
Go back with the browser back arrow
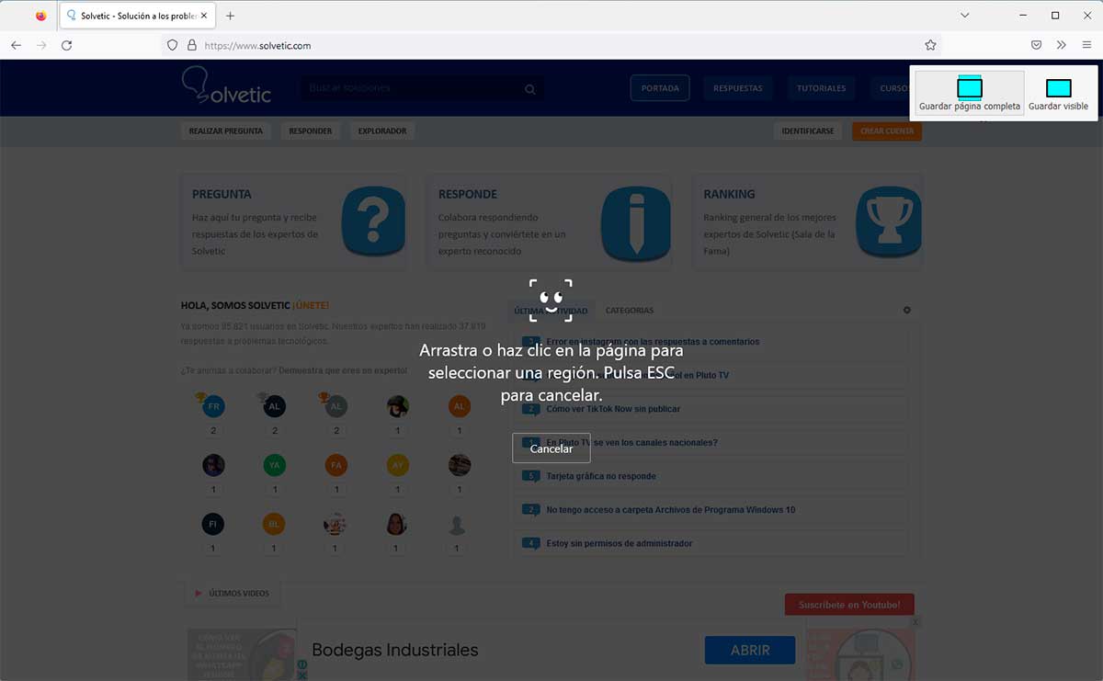coord(16,45)
